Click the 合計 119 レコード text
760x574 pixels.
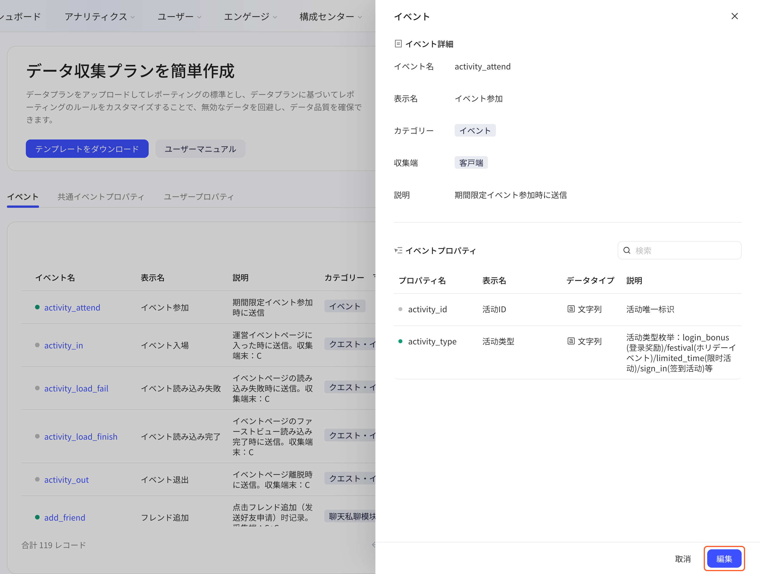point(54,545)
